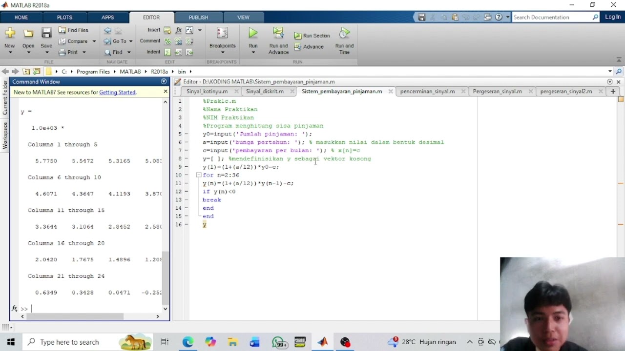Add a new editor tab with plus button
Screen dimensions: 625x351
tap(613, 91)
